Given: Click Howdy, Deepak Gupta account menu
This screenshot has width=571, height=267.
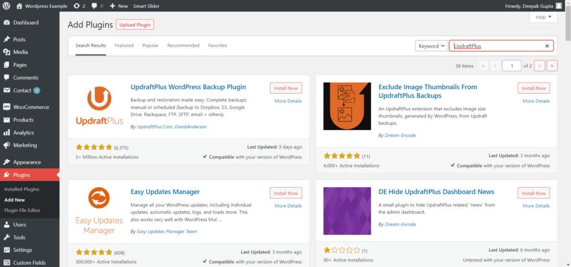Looking at the screenshot, I should 534,6.
